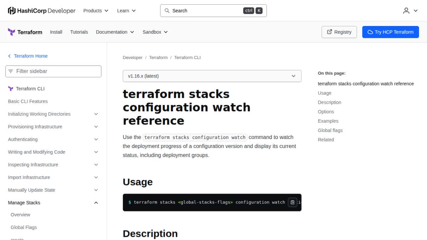Jump to Related in page contents
The image size is (427, 240).
pos(326,140)
